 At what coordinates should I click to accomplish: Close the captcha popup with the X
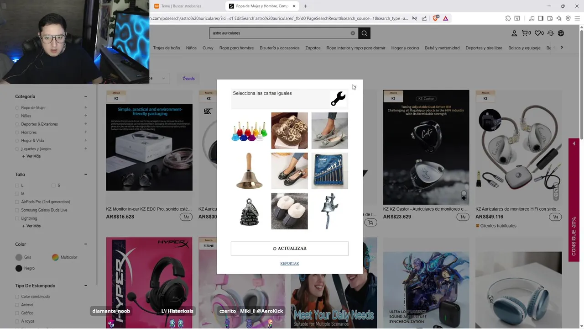click(354, 87)
